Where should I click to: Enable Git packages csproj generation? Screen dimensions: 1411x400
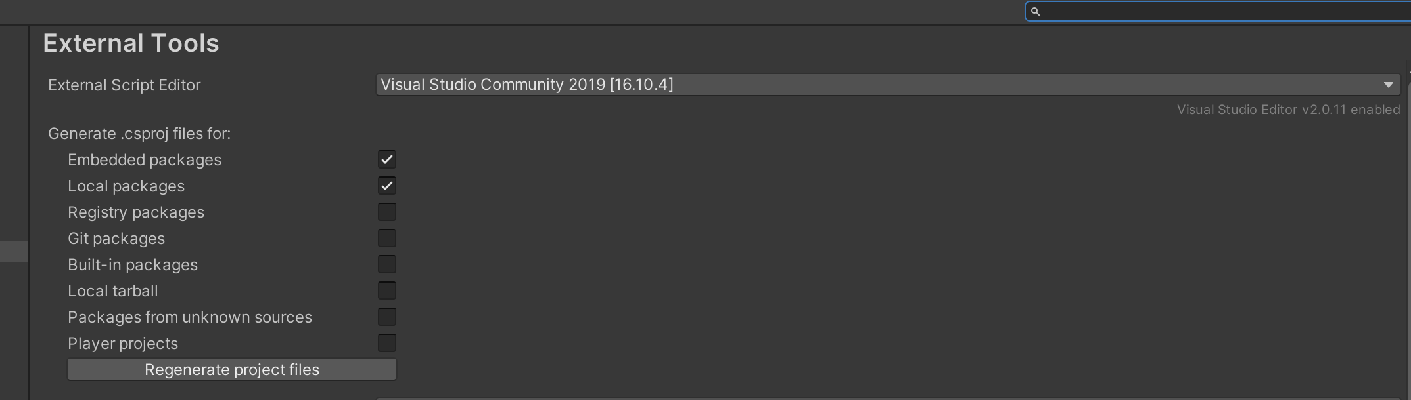pos(387,237)
